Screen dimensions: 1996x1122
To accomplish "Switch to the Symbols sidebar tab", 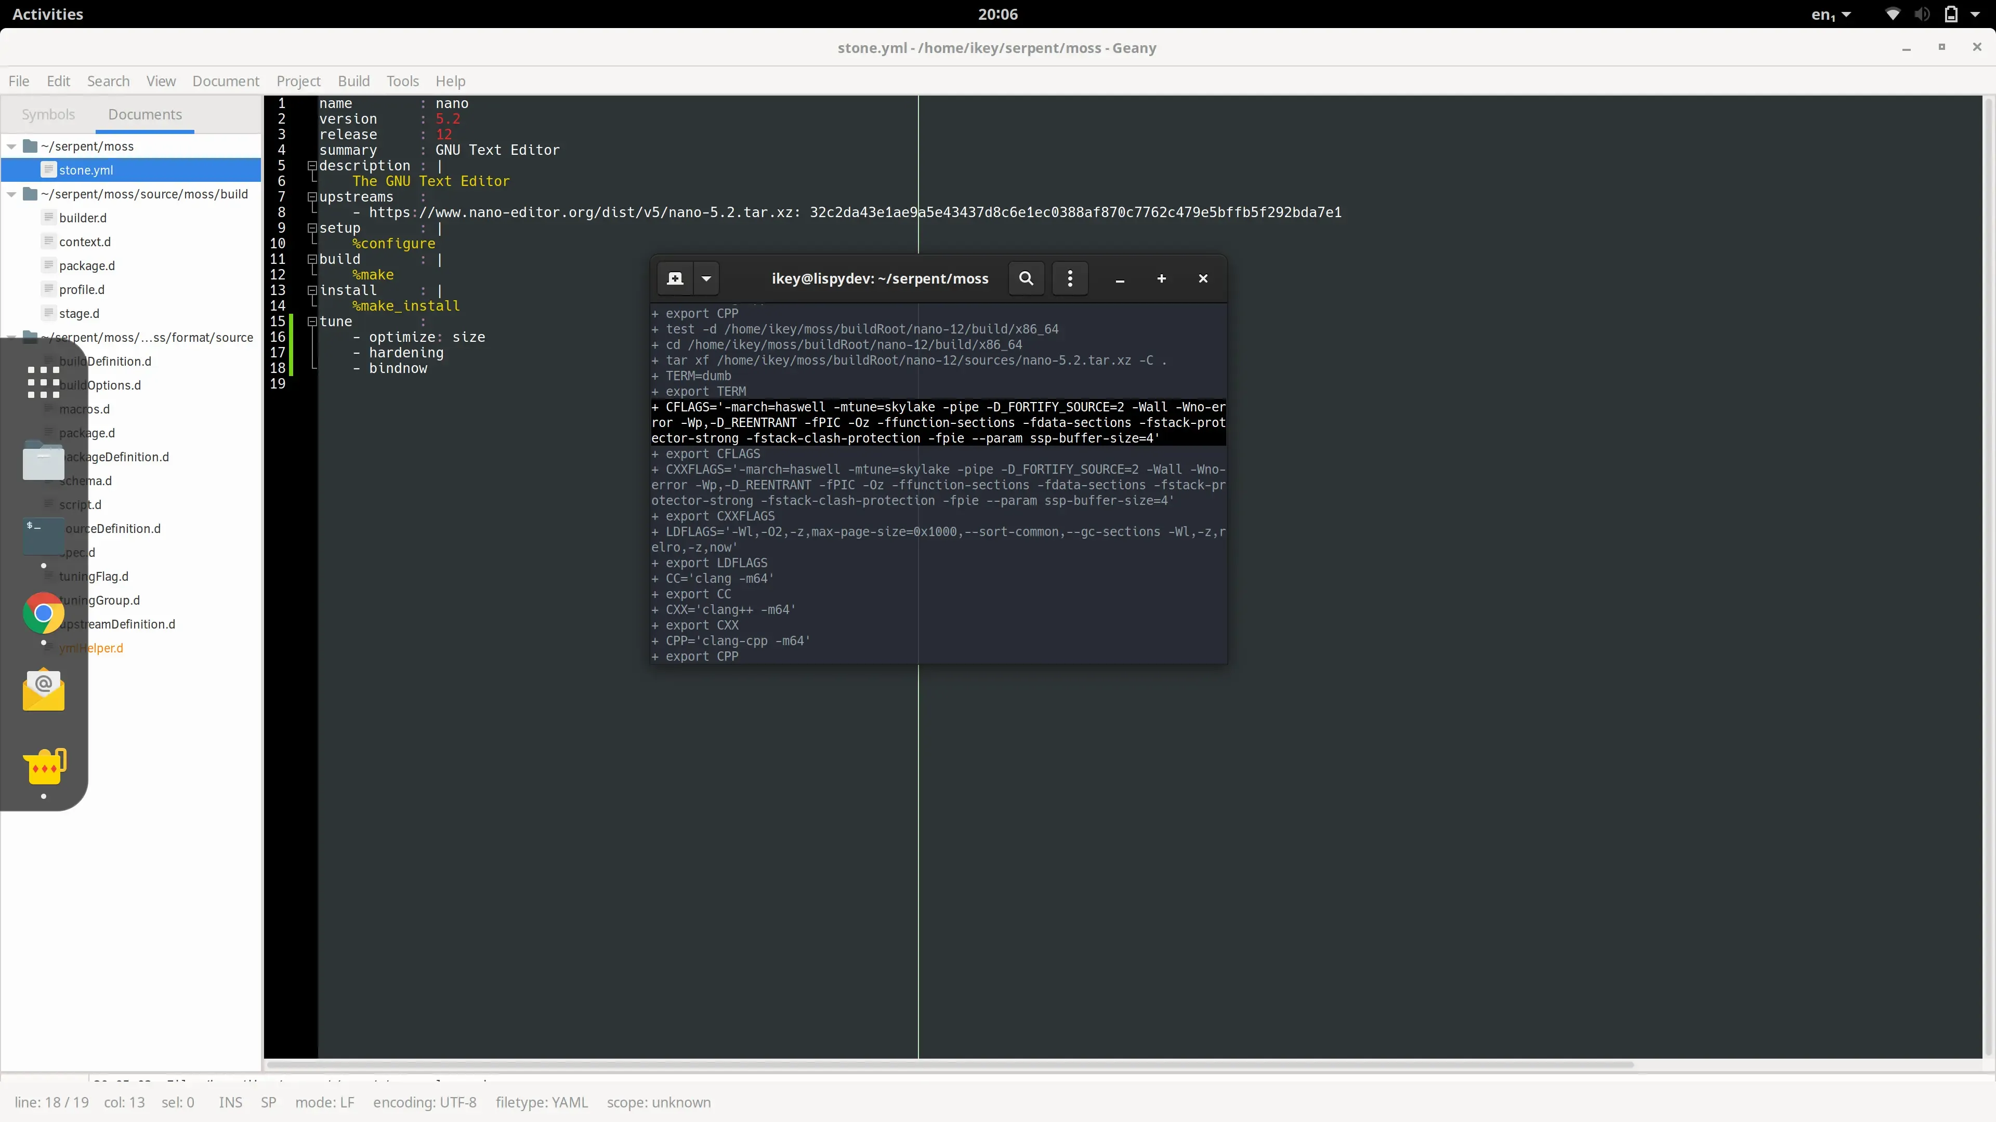I will coord(48,115).
